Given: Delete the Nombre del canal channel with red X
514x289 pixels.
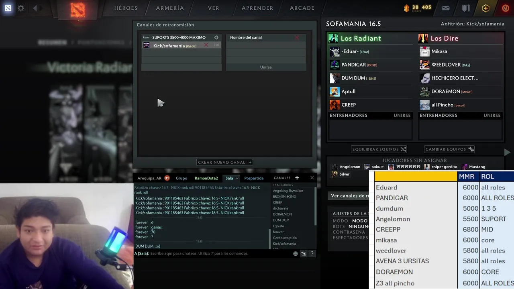Looking at the screenshot, I should 297,38.
